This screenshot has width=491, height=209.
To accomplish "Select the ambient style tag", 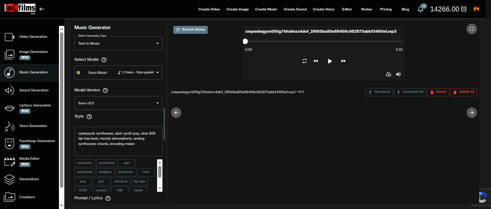I will (x=105, y=172).
